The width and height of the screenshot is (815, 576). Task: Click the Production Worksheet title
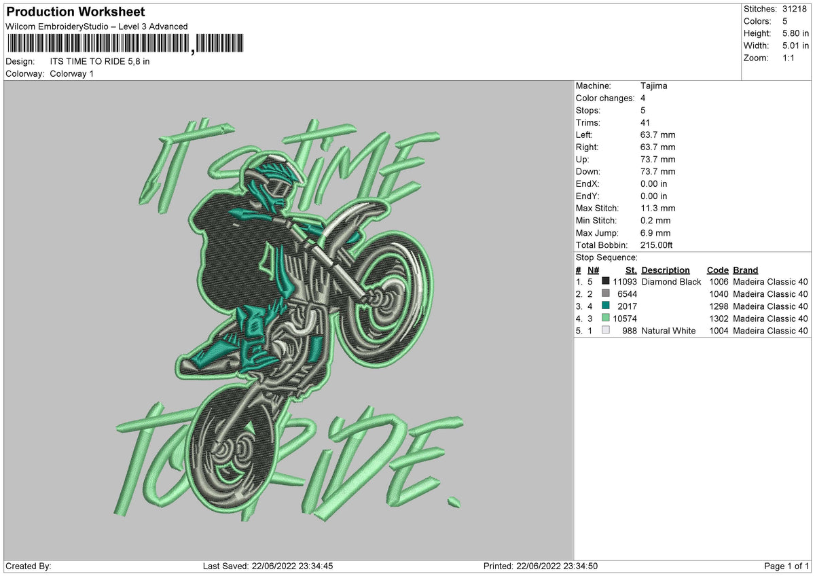[74, 12]
